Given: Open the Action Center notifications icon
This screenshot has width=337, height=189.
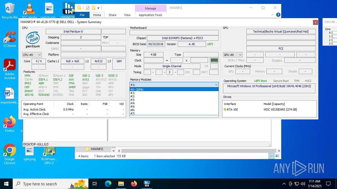Looking at the screenshot, I should tap(328, 184).
